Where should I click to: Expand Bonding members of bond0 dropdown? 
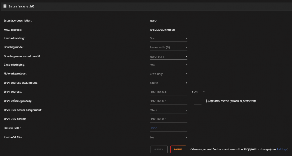pos(169,56)
